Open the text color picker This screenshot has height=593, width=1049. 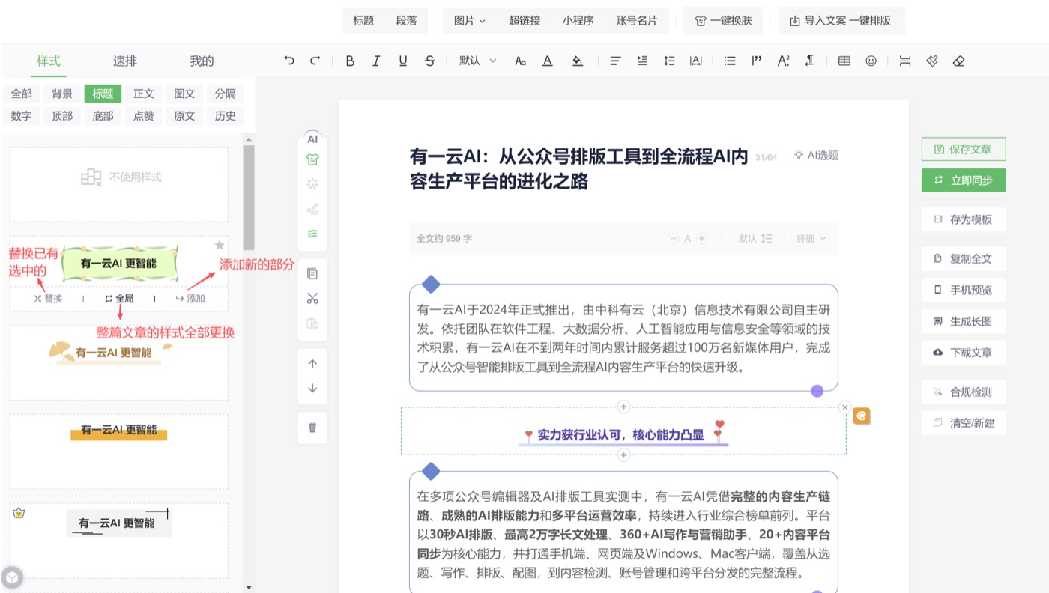pos(548,61)
